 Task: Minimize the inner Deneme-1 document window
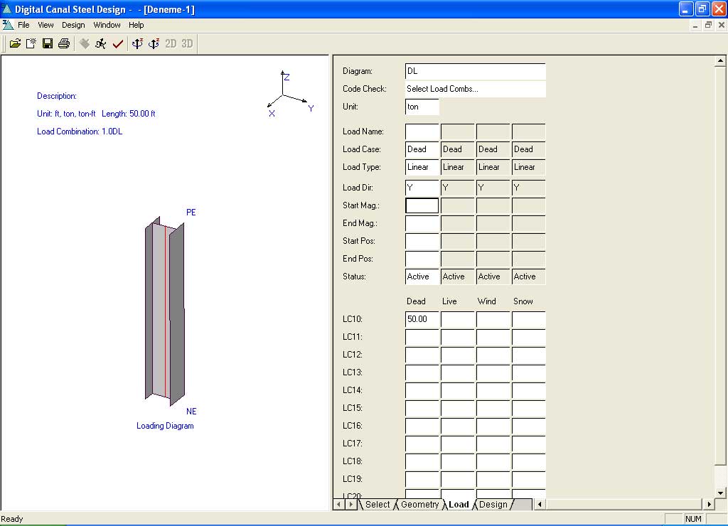click(695, 25)
